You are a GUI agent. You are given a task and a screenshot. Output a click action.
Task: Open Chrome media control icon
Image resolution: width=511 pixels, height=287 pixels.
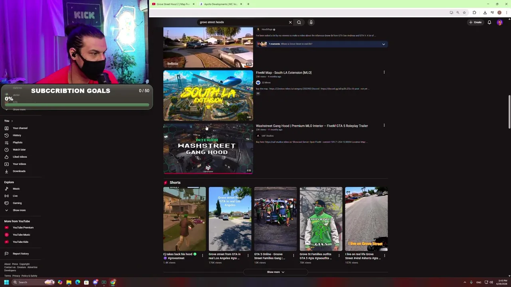(492, 12)
